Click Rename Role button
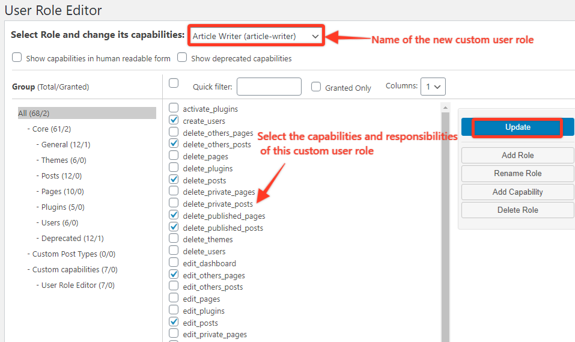This screenshot has height=342, width=575. (517, 173)
